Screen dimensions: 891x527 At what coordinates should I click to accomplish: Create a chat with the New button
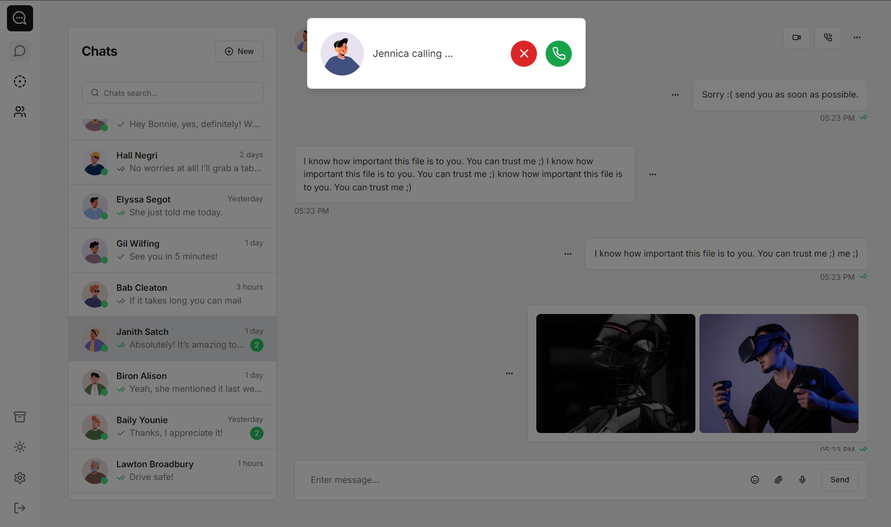click(239, 51)
